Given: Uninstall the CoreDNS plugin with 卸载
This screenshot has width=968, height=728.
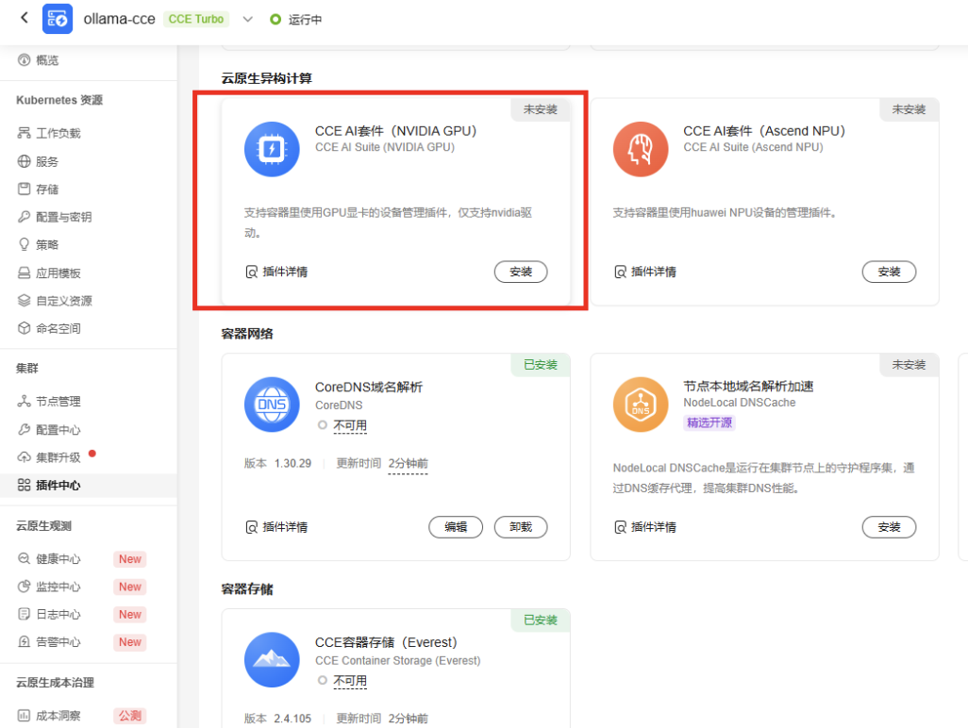Looking at the screenshot, I should [x=521, y=527].
